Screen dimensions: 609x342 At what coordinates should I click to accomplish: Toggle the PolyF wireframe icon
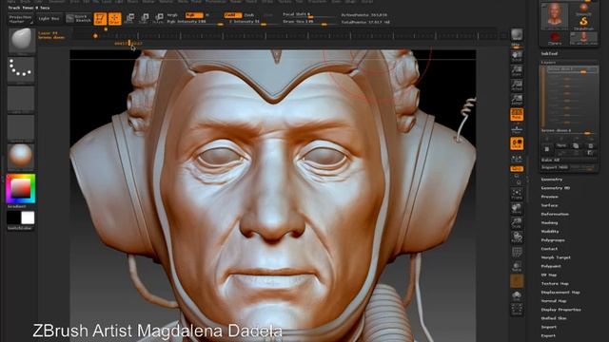517,253
